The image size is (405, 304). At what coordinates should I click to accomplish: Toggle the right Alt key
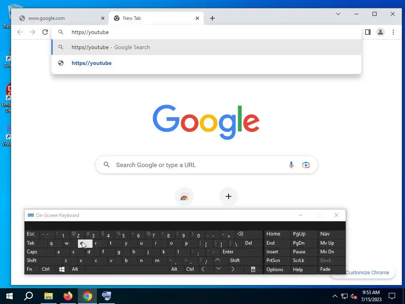176,269
